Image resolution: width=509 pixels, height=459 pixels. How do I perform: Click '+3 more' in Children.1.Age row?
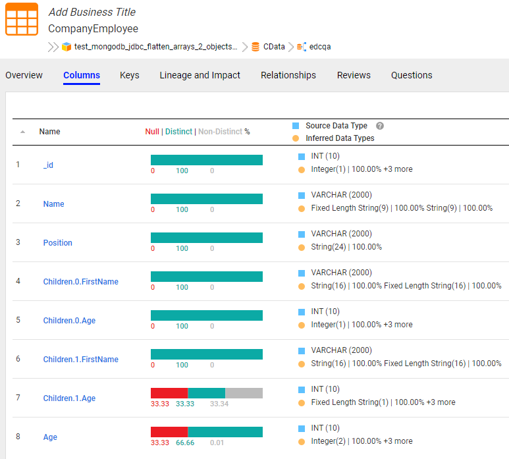coord(441,402)
